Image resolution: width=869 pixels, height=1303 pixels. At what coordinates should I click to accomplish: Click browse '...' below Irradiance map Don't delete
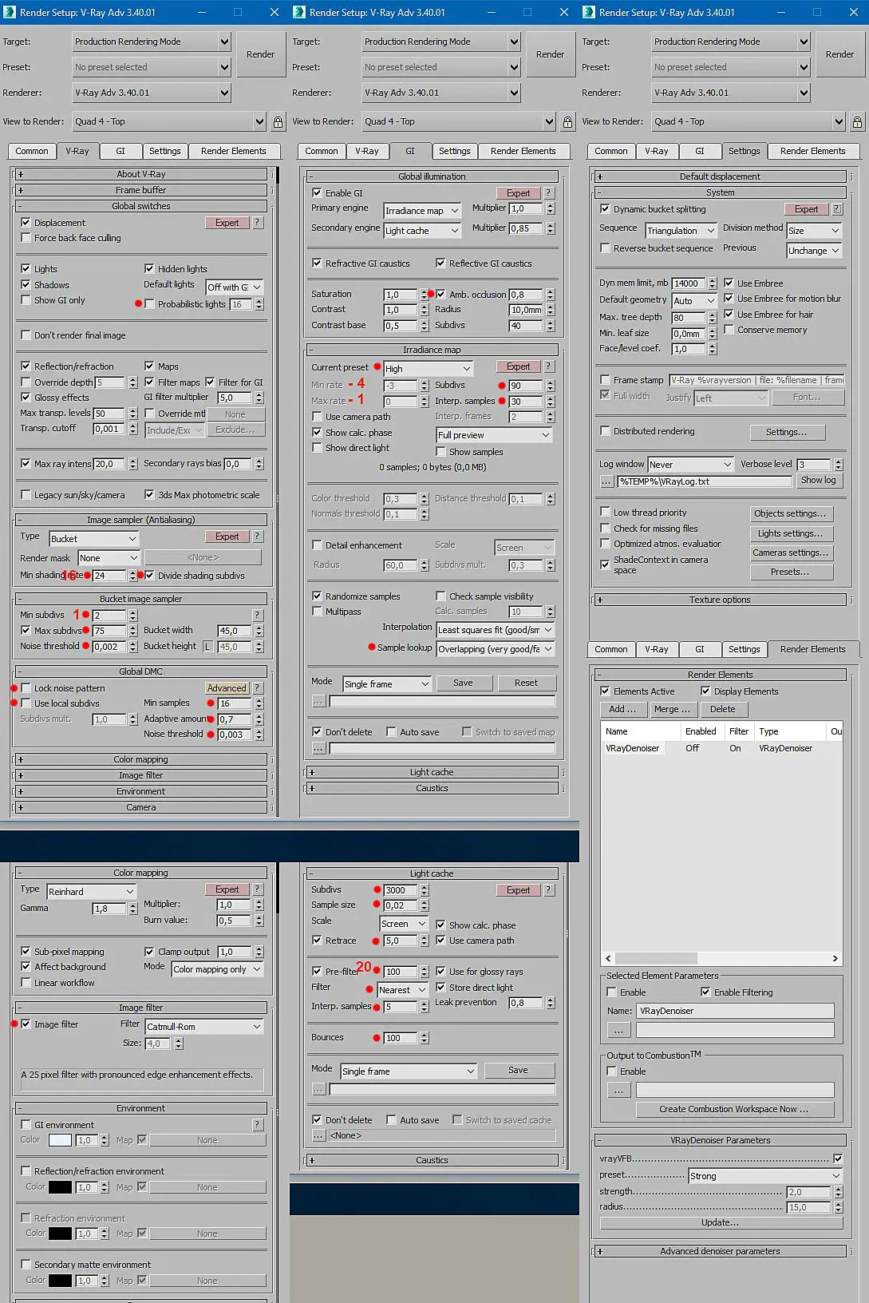pos(318,748)
